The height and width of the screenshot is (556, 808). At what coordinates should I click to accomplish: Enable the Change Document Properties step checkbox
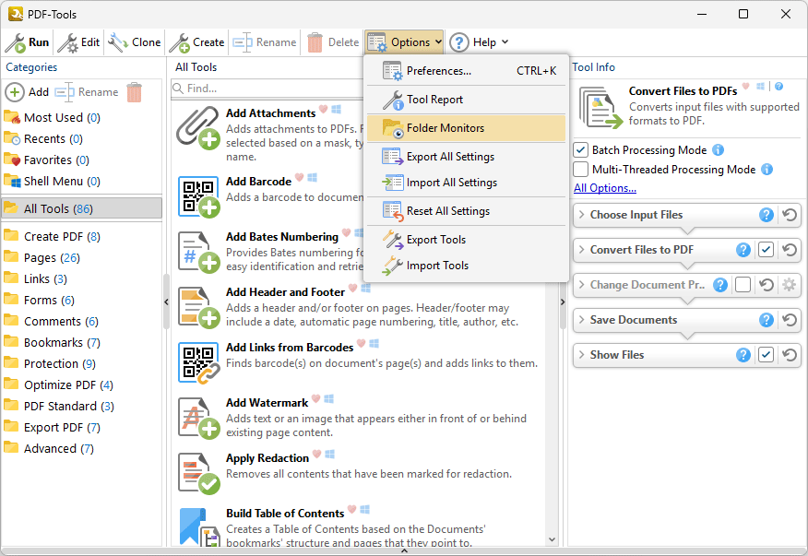click(x=743, y=285)
